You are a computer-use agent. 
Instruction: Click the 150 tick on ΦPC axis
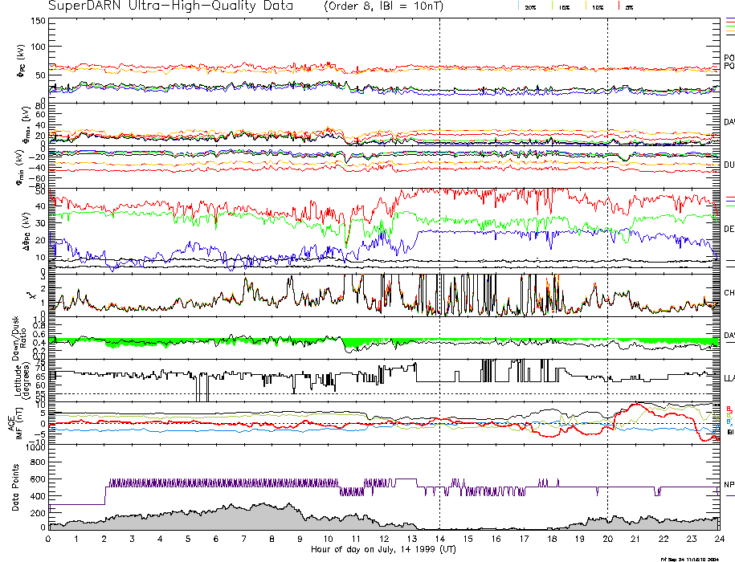click(37, 21)
